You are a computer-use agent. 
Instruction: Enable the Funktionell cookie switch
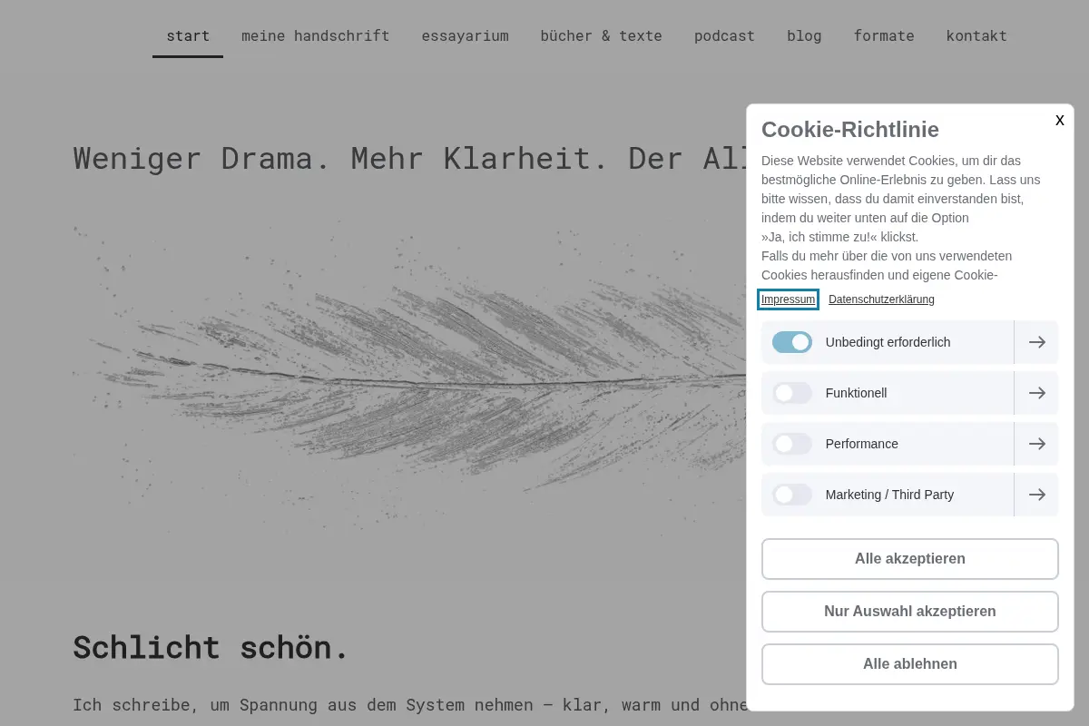(792, 393)
